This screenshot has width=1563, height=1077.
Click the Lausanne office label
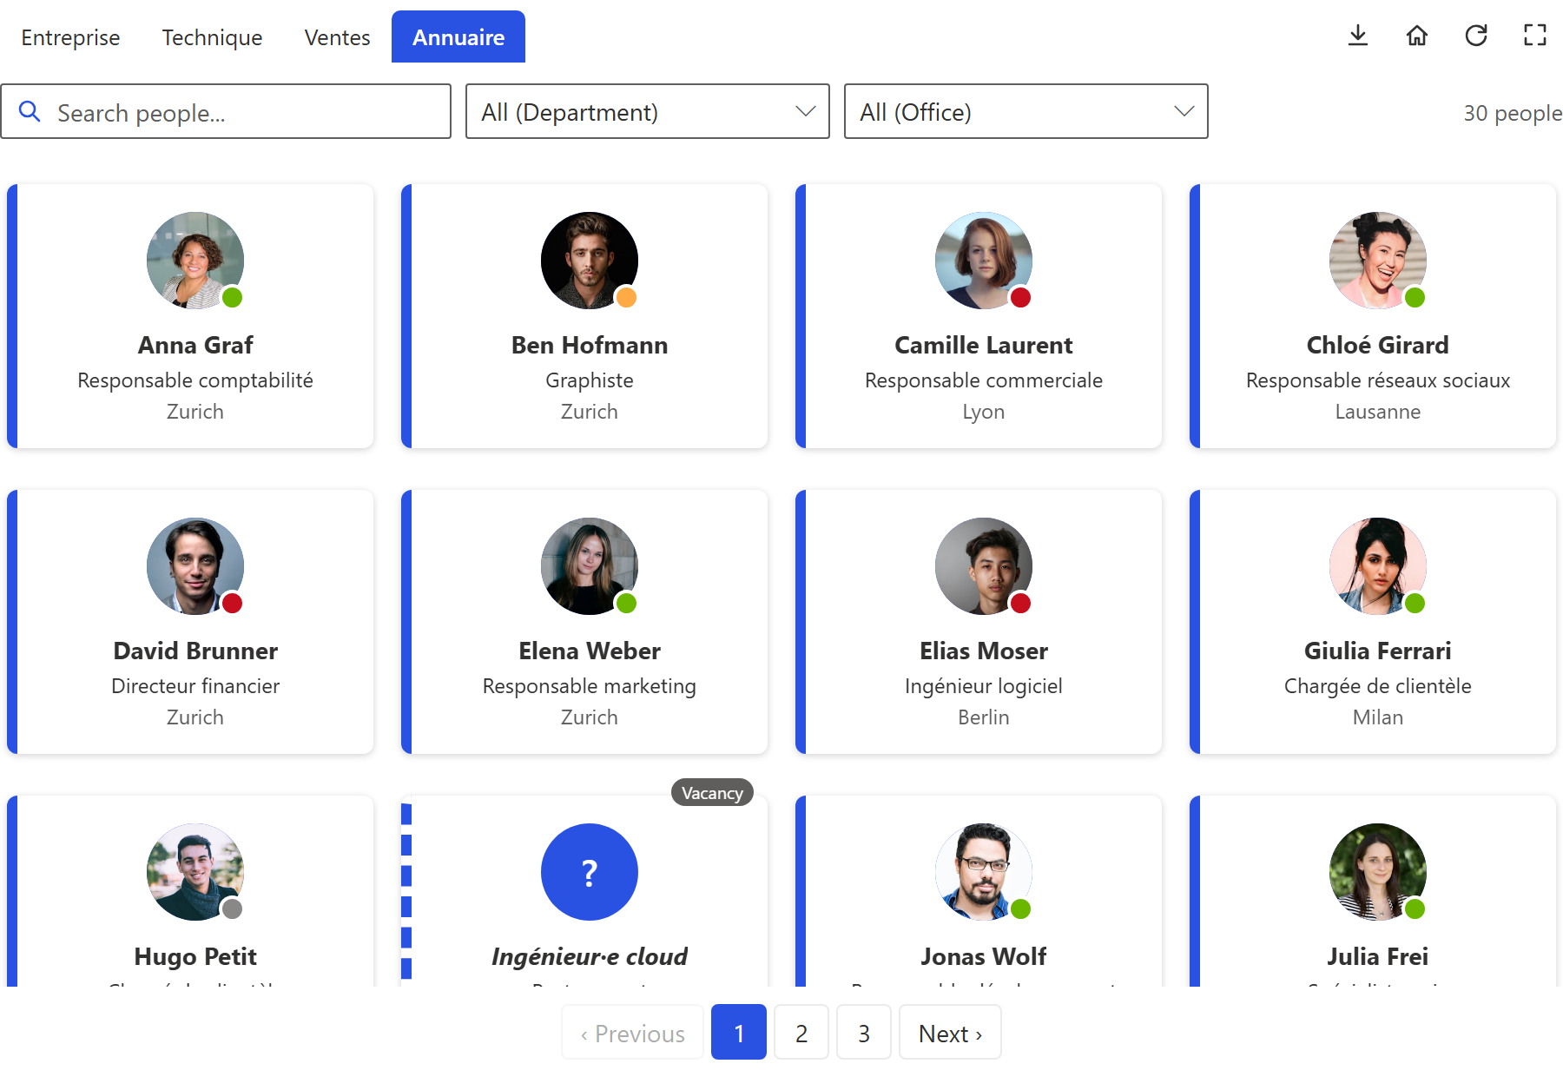click(x=1378, y=412)
